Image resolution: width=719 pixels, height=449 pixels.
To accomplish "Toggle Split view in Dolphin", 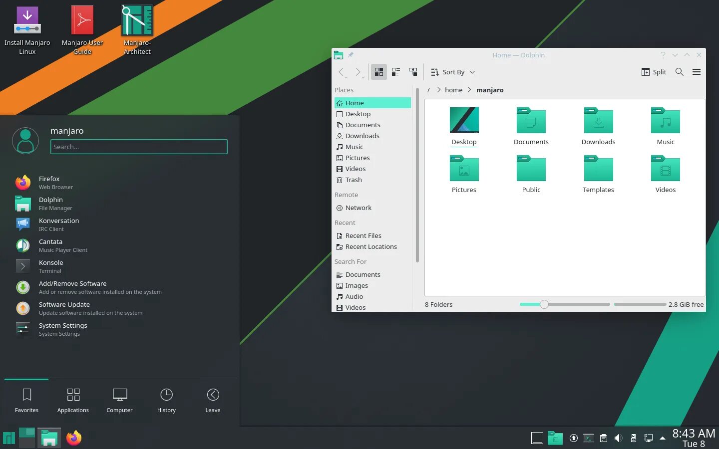I will (654, 72).
